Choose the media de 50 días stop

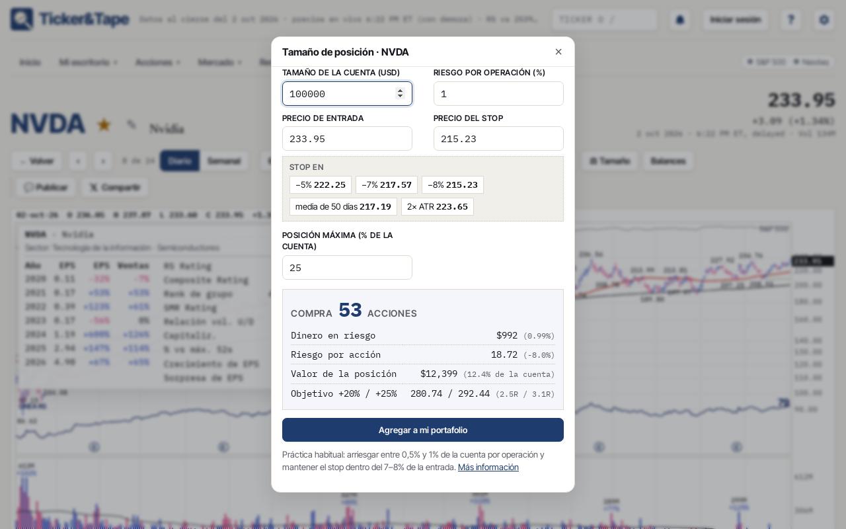[x=343, y=206]
